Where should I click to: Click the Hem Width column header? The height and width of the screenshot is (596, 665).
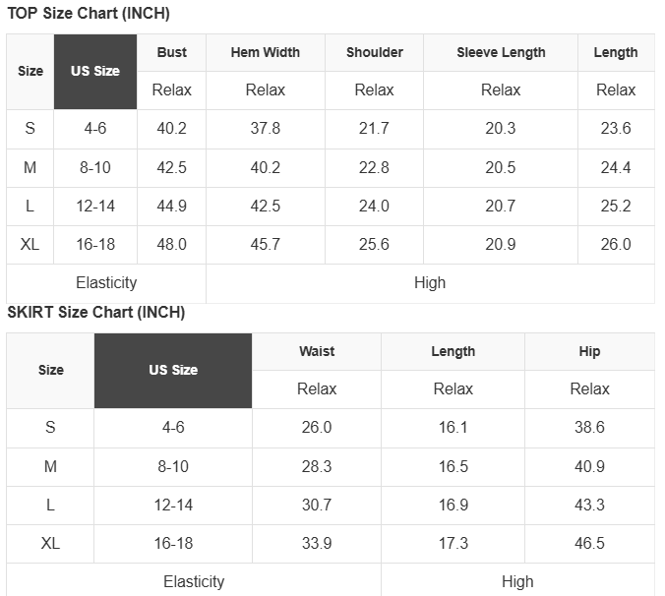tap(266, 52)
